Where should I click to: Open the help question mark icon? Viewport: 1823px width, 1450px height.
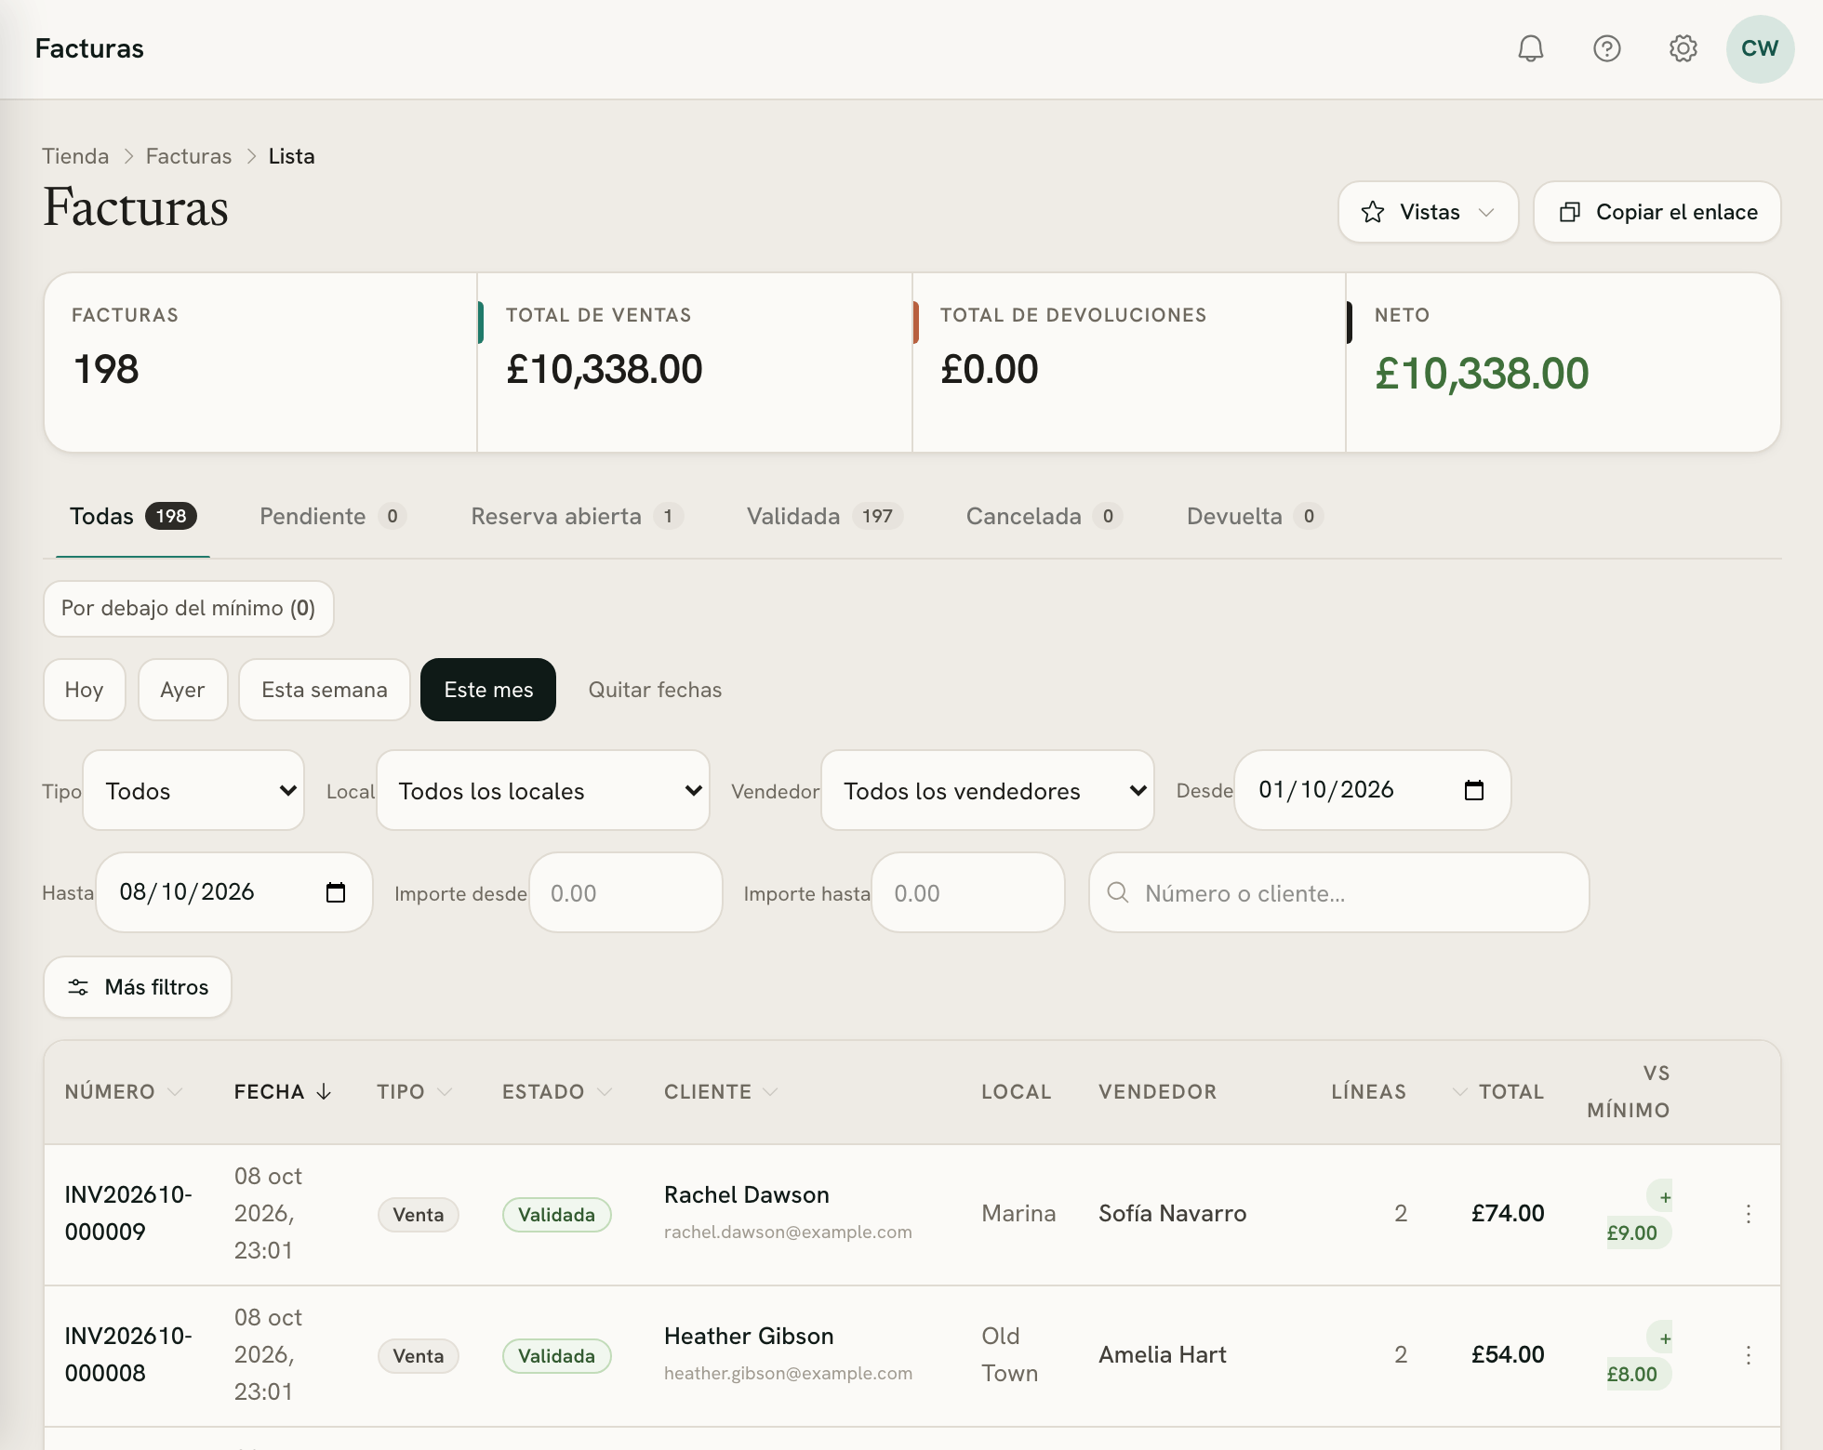click(x=1606, y=48)
